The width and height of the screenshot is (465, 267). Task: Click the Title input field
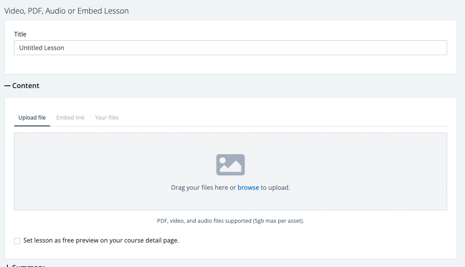(x=231, y=47)
